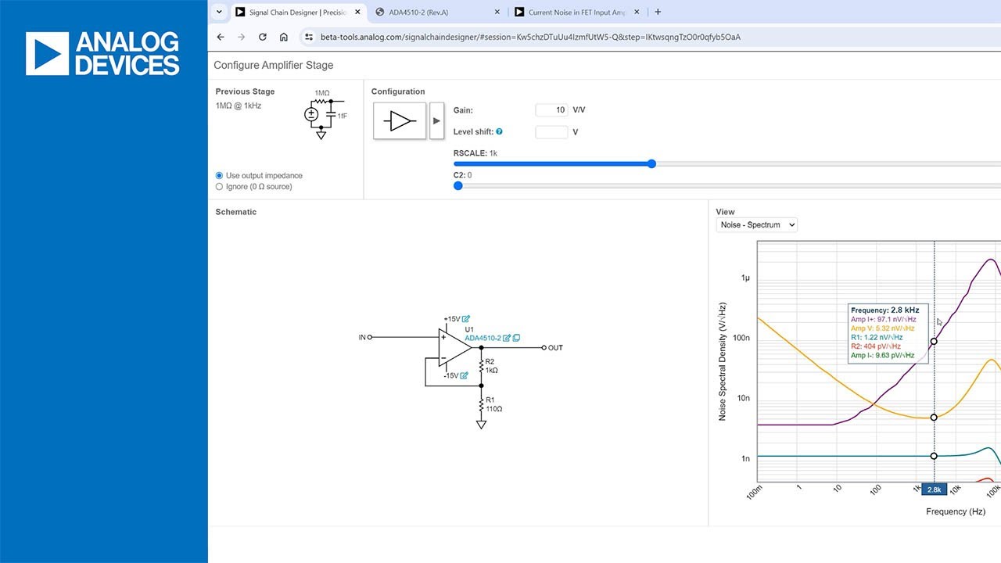The width and height of the screenshot is (1001, 563).
Task: Switch to ADA4510-2 (Rev.A) tab
Action: [x=437, y=12]
